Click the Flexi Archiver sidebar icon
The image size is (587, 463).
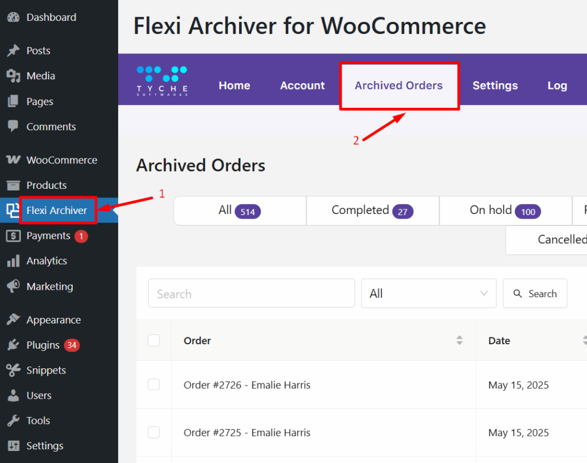coord(13,211)
